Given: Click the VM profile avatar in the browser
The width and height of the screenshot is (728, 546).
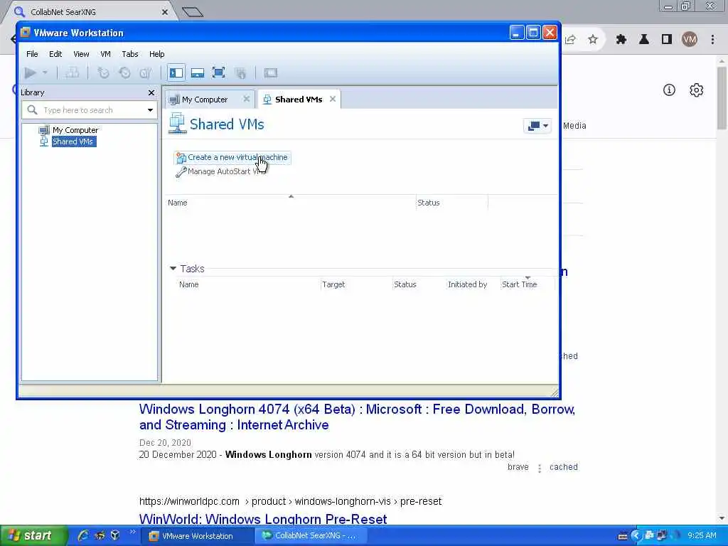Looking at the screenshot, I should (x=690, y=40).
